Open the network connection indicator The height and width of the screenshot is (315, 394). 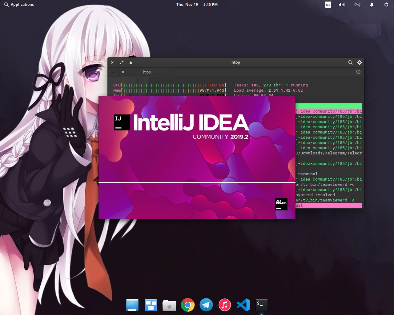click(357, 5)
